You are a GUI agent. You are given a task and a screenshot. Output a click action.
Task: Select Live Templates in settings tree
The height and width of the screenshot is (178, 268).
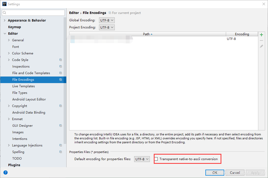(x=24, y=86)
